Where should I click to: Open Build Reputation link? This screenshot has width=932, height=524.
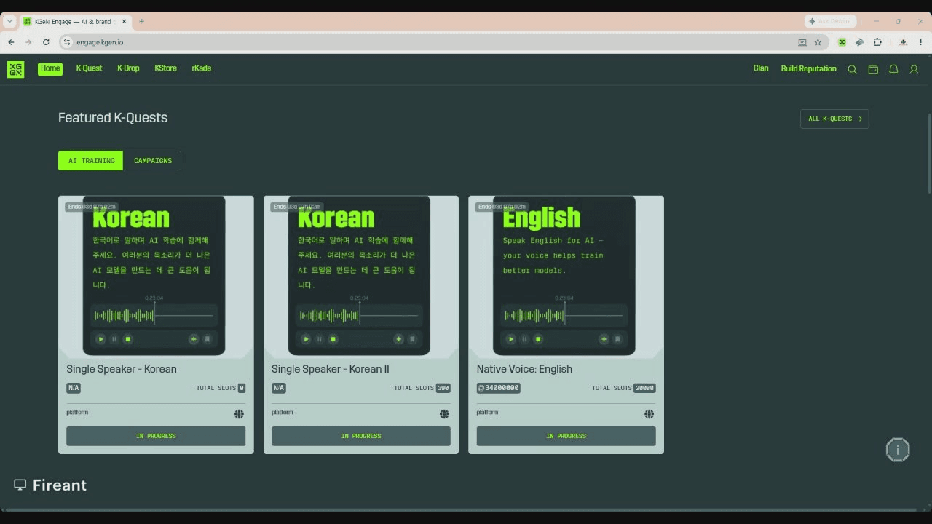pyautogui.click(x=808, y=68)
